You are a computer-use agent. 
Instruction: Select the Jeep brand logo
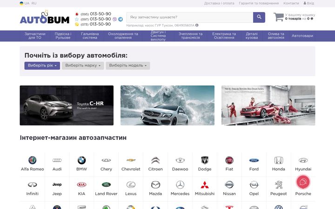pyautogui.click(x=57, y=184)
